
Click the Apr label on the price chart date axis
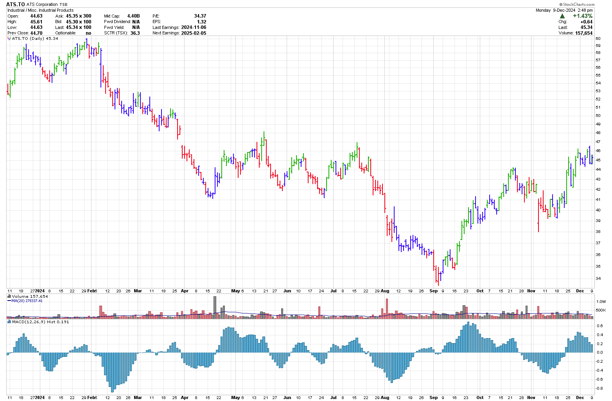(x=185, y=291)
